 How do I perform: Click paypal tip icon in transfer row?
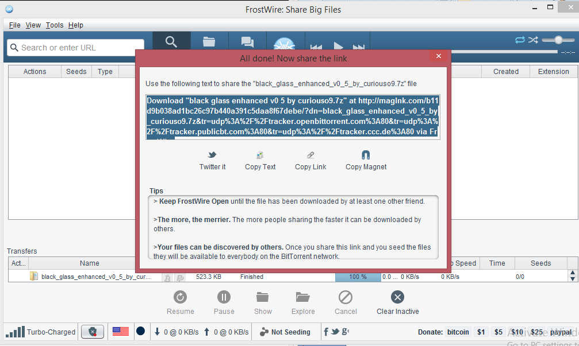(180, 278)
